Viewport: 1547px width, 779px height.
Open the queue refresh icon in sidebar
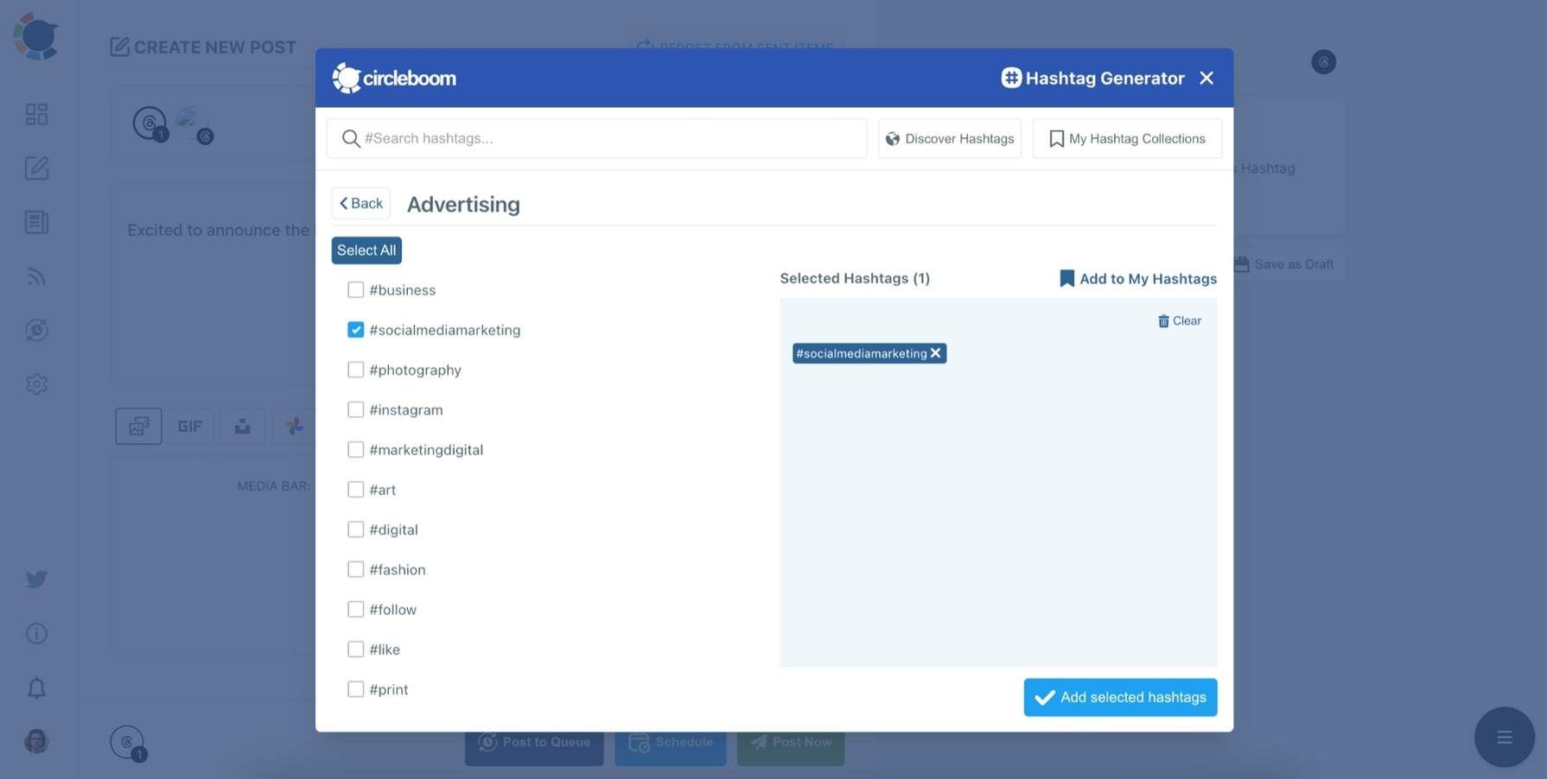tap(36, 330)
